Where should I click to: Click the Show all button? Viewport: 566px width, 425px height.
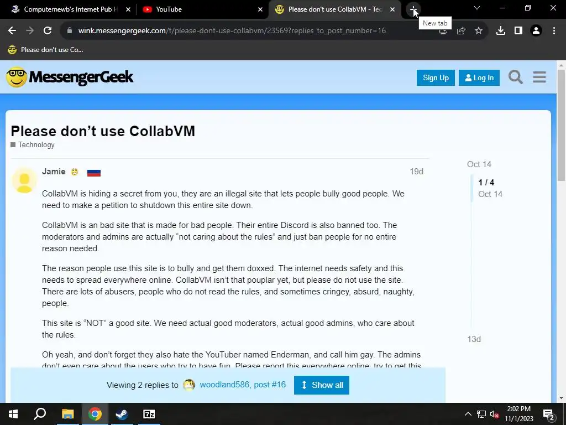[x=321, y=385]
